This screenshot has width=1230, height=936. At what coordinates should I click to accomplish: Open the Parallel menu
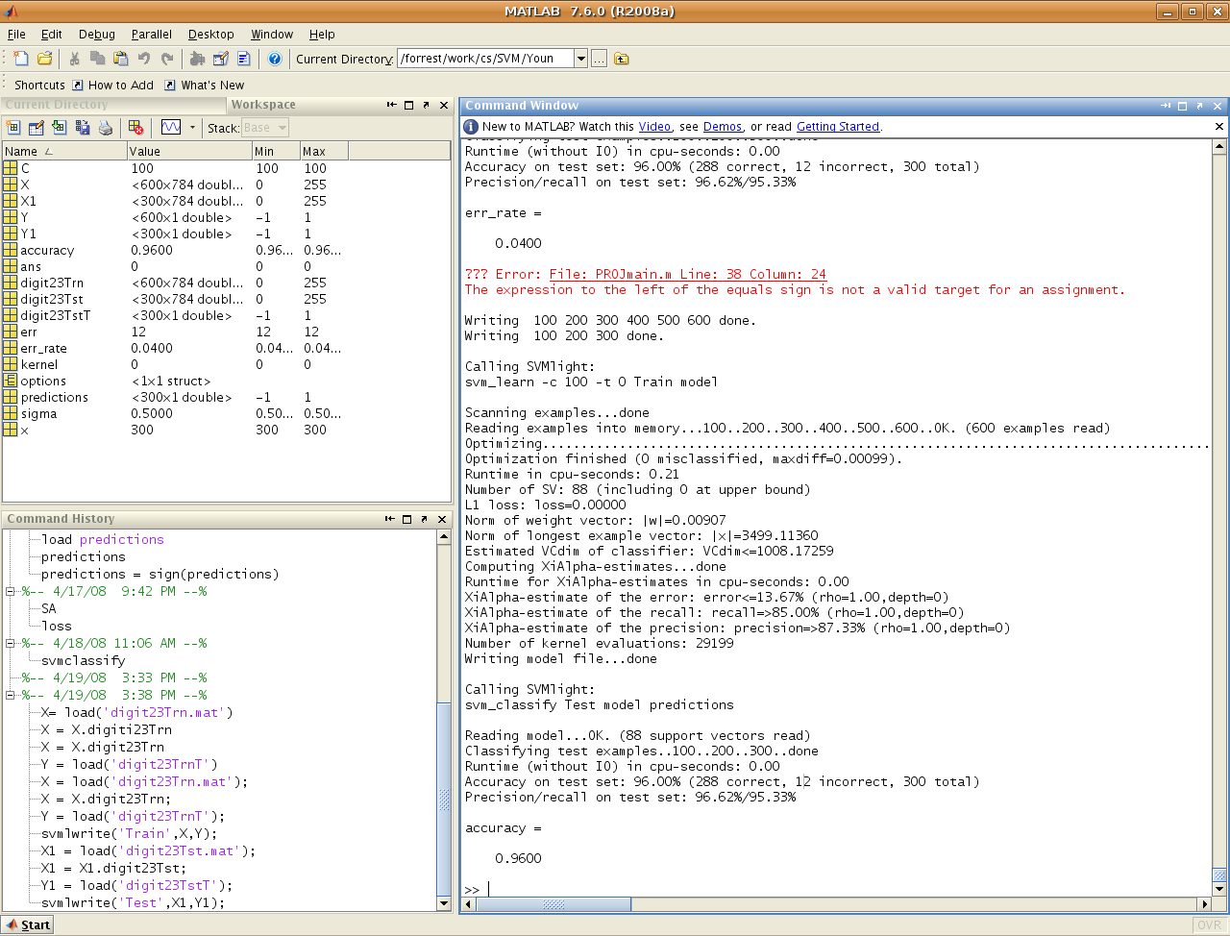point(151,34)
